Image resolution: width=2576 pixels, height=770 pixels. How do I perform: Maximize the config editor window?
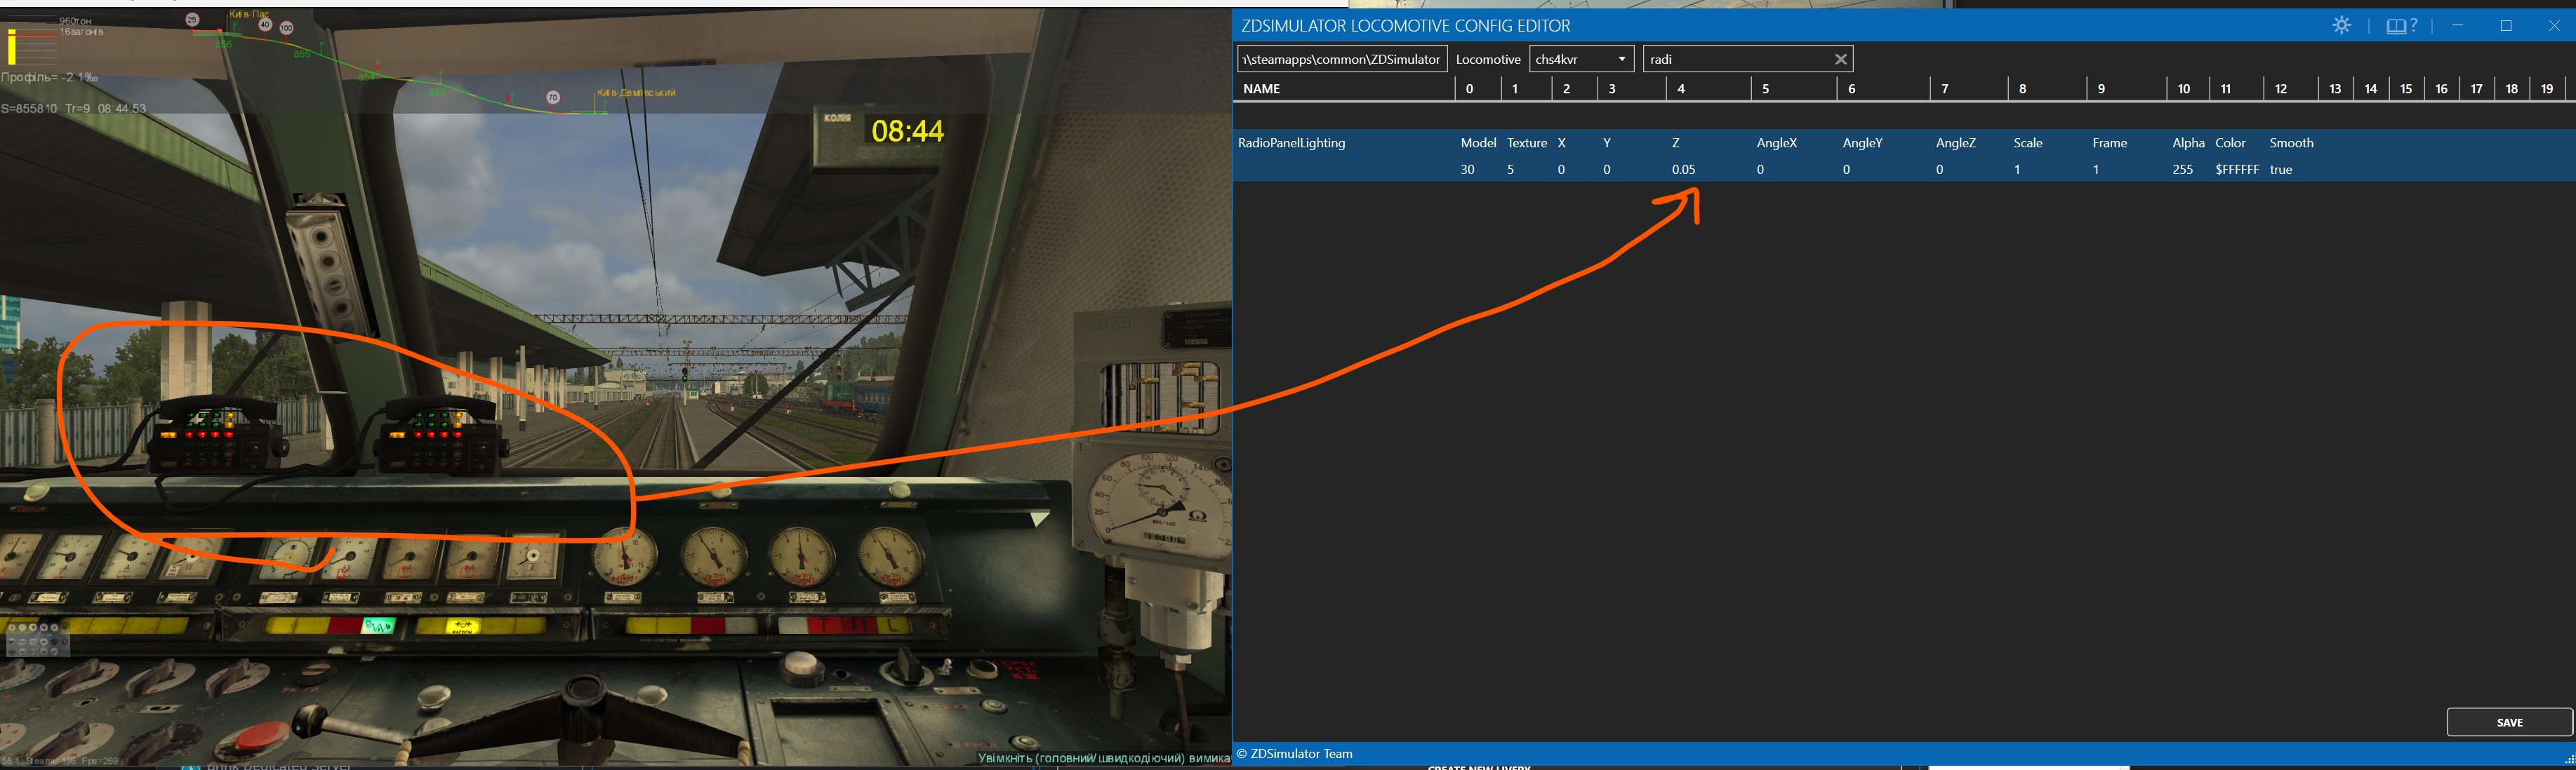(2506, 26)
